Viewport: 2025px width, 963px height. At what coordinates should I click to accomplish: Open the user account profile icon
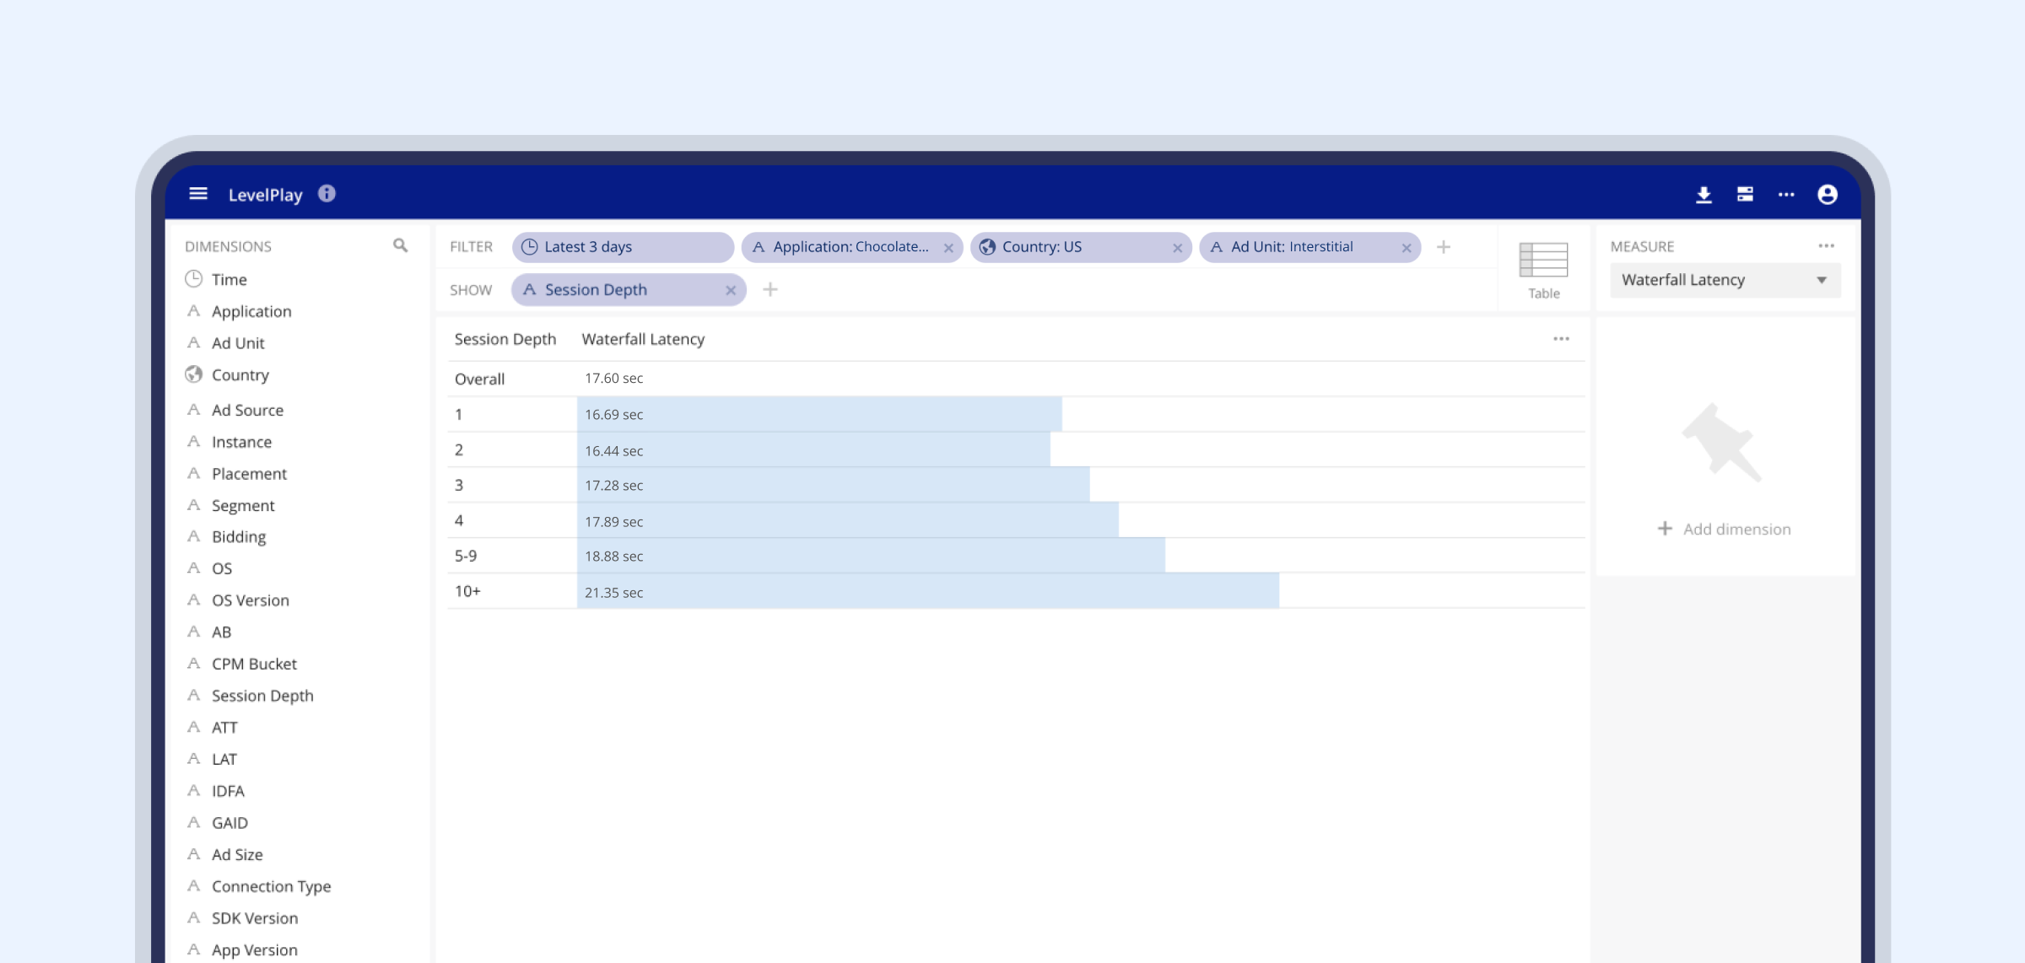(1828, 195)
